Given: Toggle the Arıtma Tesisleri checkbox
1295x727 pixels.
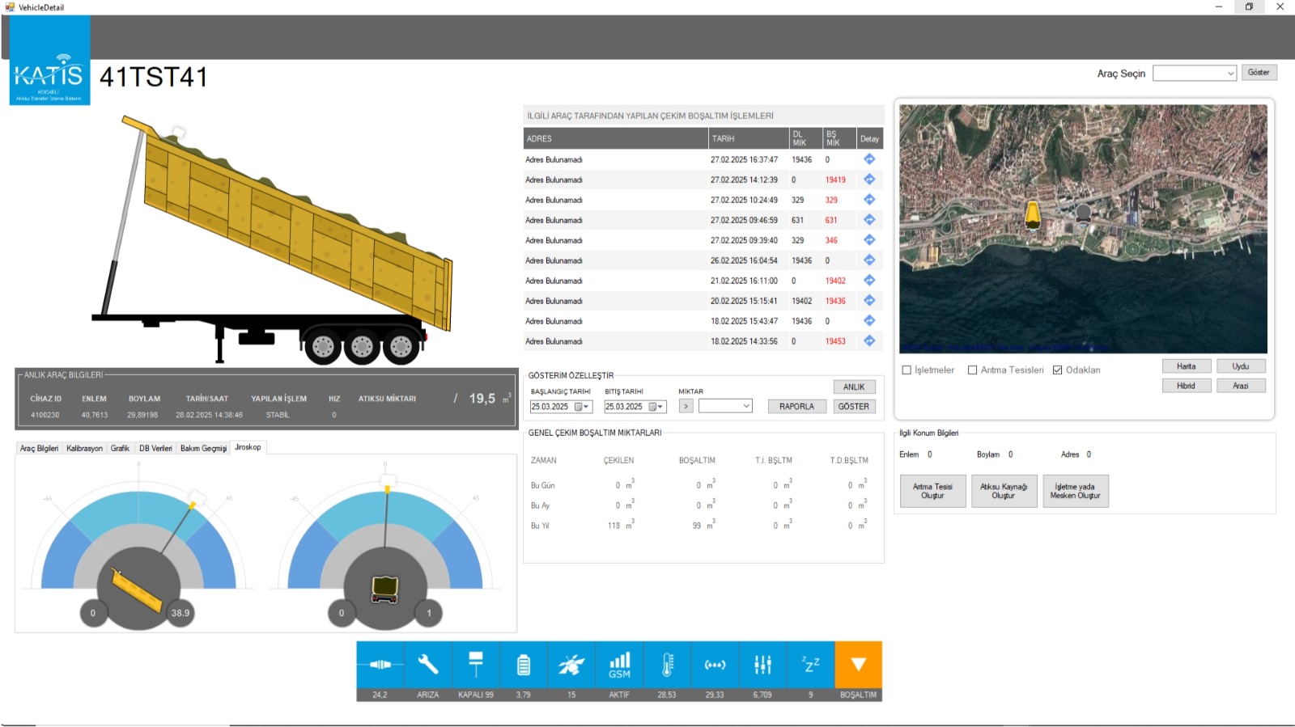Looking at the screenshot, I should pos(973,370).
